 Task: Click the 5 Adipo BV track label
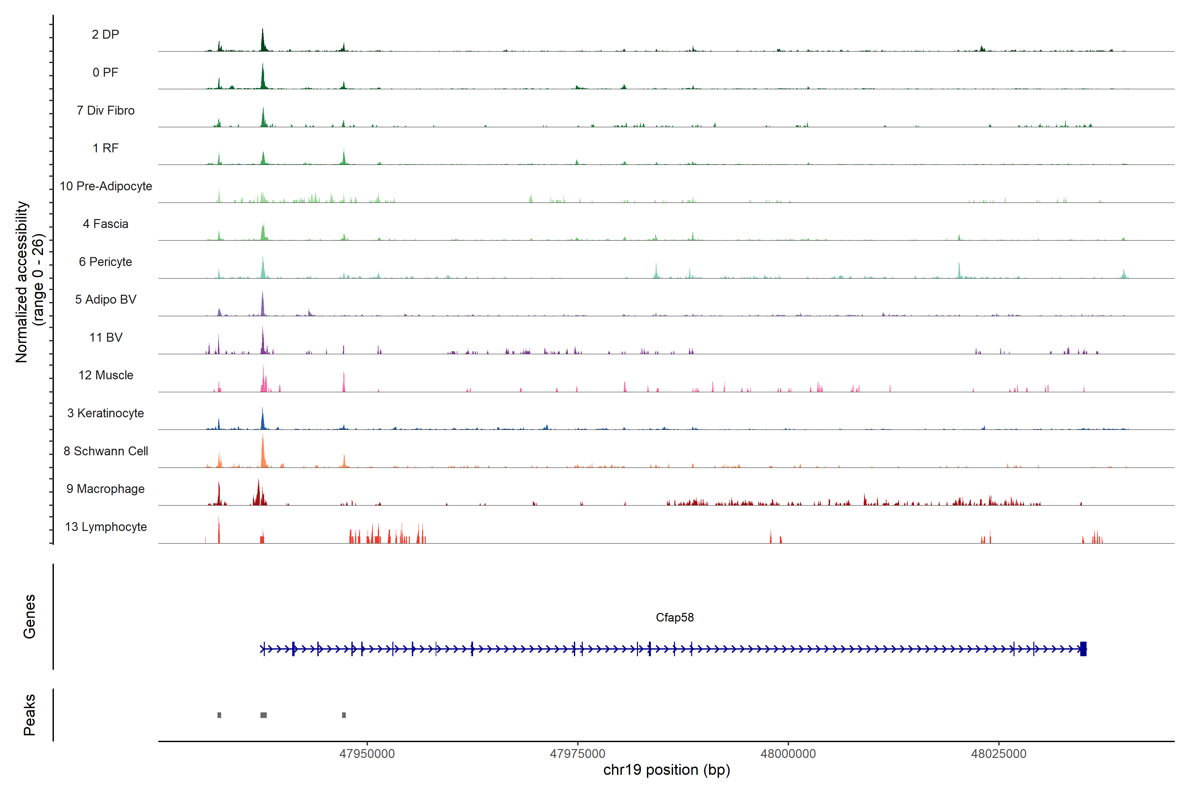[x=105, y=299]
